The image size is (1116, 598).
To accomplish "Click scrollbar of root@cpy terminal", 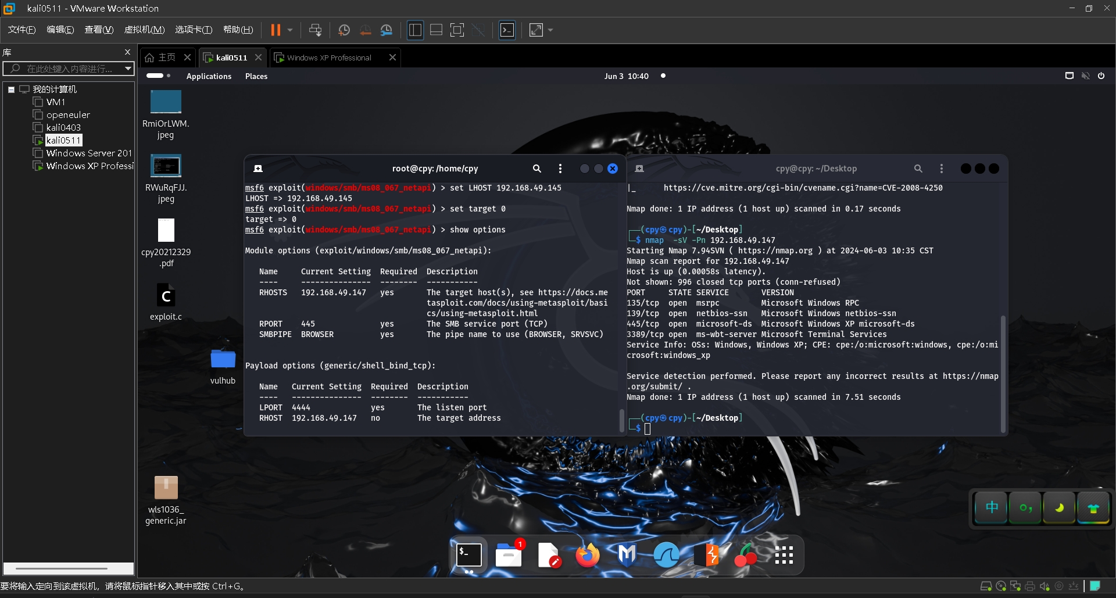I will click(621, 420).
